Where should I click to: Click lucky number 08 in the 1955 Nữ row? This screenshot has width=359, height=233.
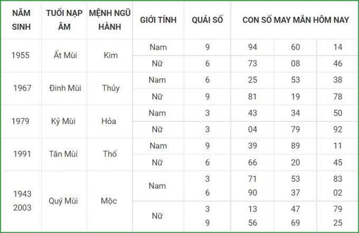[x=295, y=64]
